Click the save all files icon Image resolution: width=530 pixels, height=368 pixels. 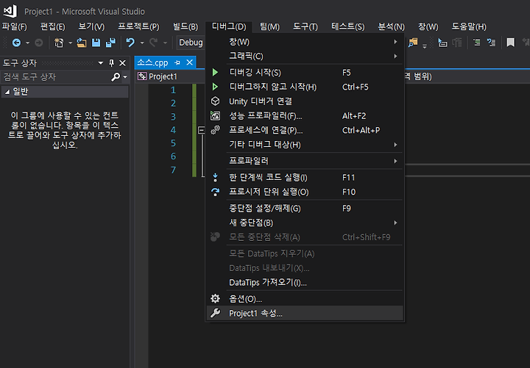[x=110, y=43]
